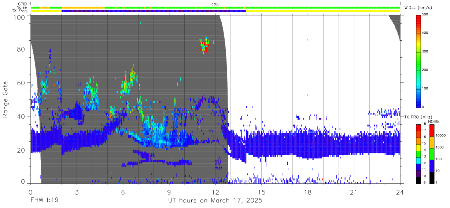Click the 100 tick on Range Gate axis
Viewport: 450px width, 208px height.
click(x=19, y=17)
